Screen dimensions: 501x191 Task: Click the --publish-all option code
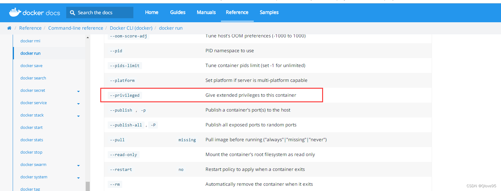point(126,125)
